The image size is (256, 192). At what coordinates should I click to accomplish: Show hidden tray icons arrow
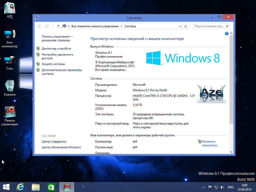(204, 187)
